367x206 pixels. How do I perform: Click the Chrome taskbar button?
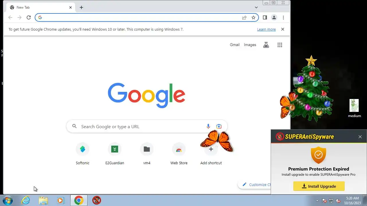coord(79,200)
